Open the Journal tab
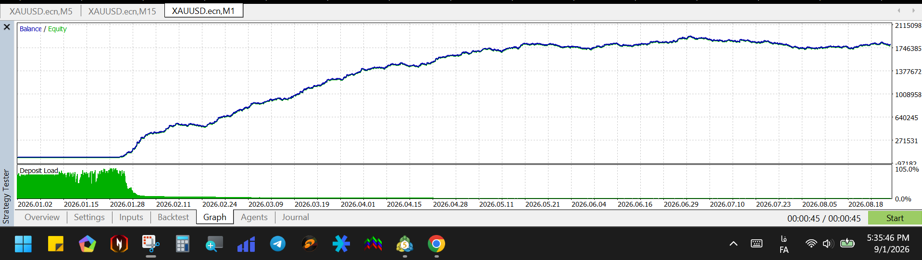Viewport: 922px width, 260px height. pos(295,217)
